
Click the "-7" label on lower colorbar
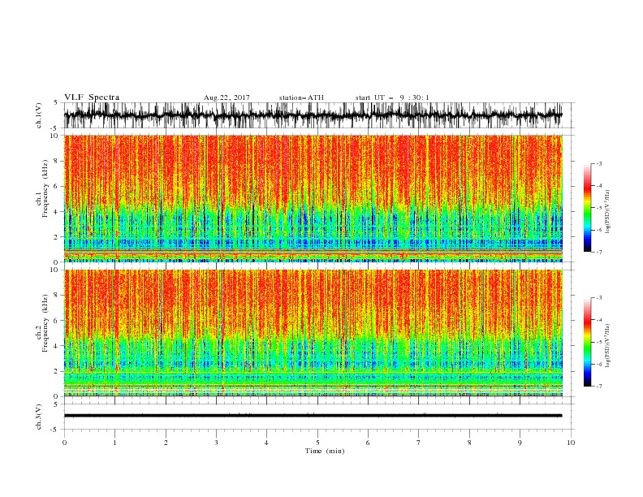click(x=598, y=386)
